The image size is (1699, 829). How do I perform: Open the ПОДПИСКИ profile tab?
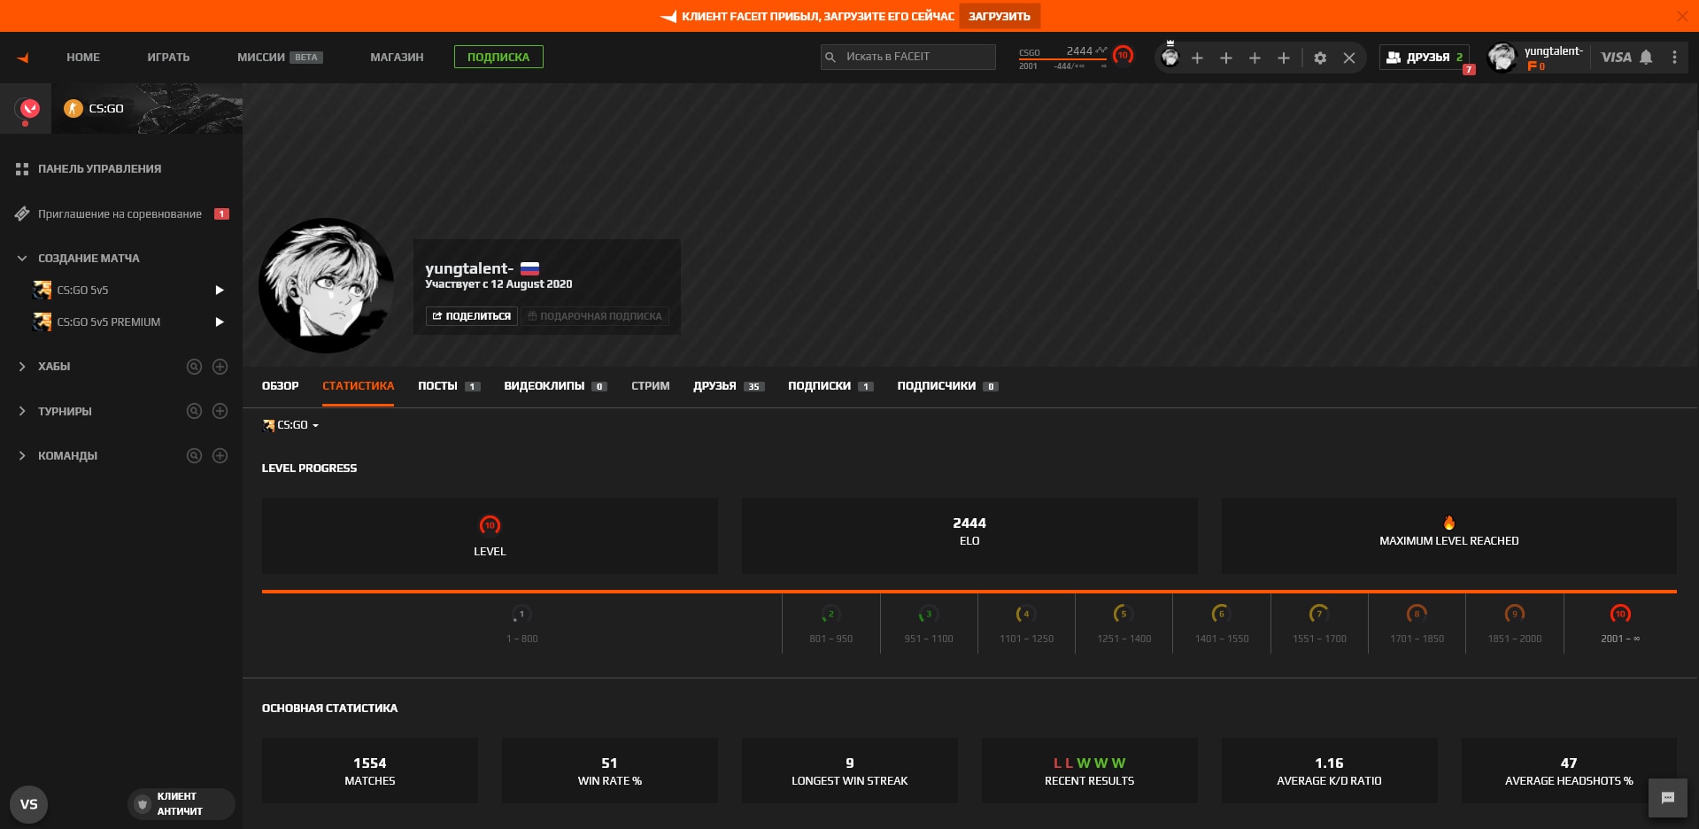[830, 386]
